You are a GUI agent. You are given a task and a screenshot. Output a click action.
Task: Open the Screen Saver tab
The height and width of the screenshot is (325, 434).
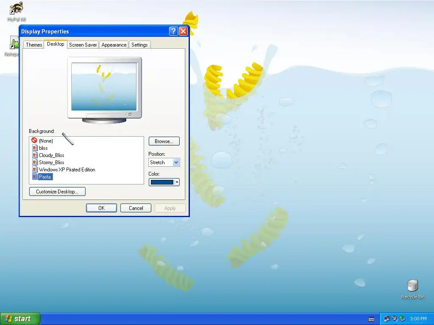point(83,45)
